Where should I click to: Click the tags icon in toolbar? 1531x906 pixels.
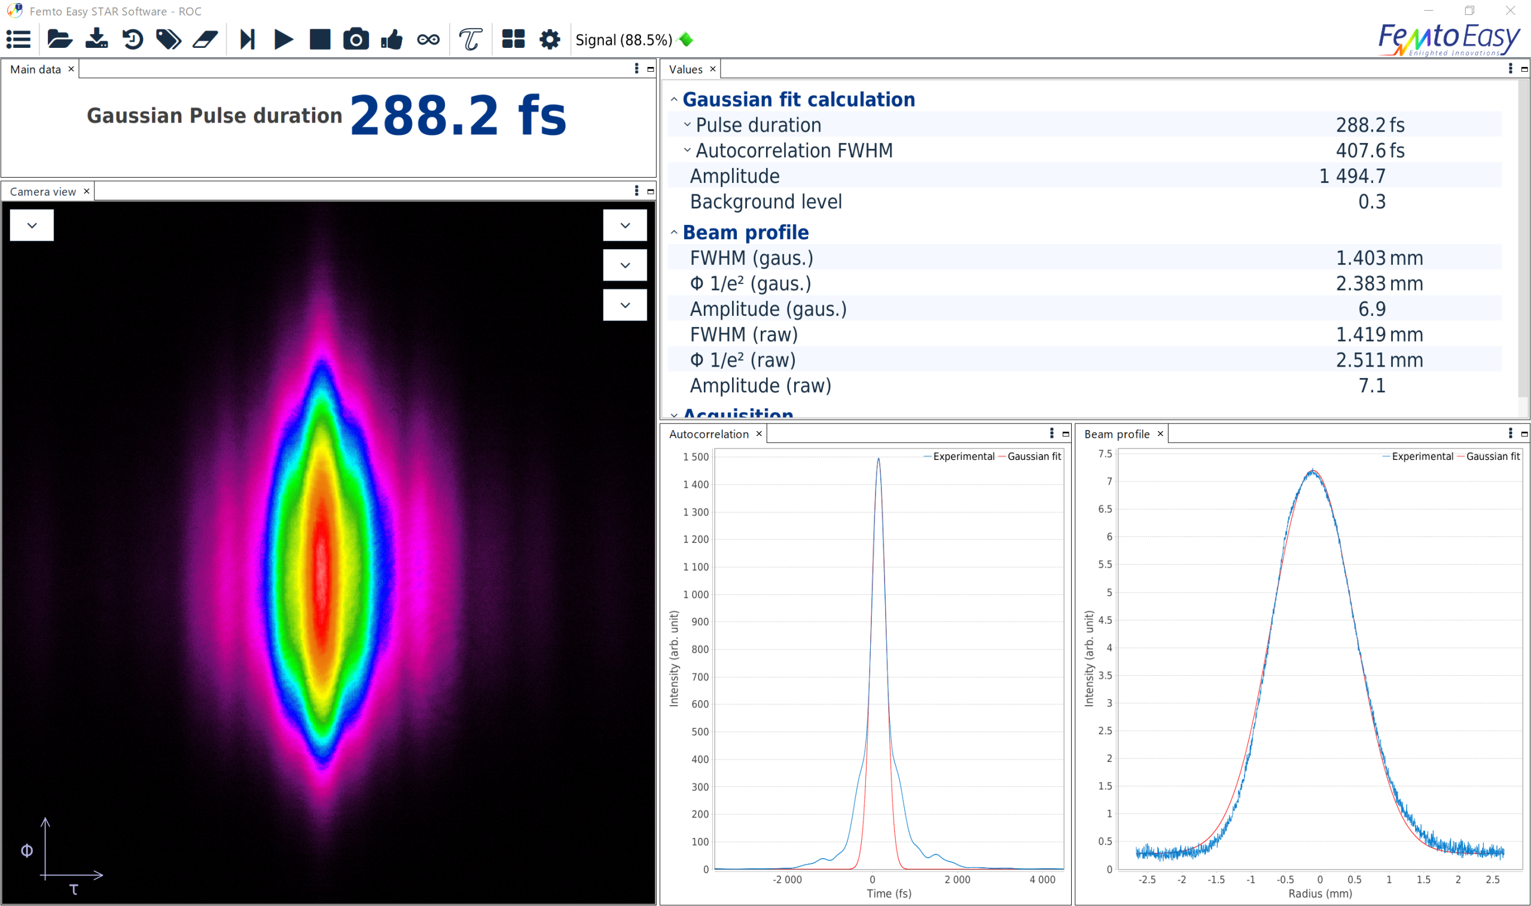(x=169, y=39)
